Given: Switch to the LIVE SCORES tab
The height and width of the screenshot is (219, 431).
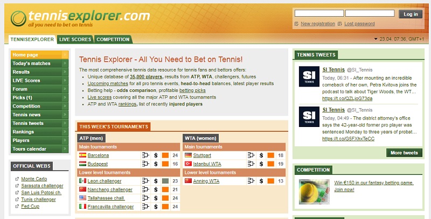Looking at the screenshot, I should (x=75, y=39).
